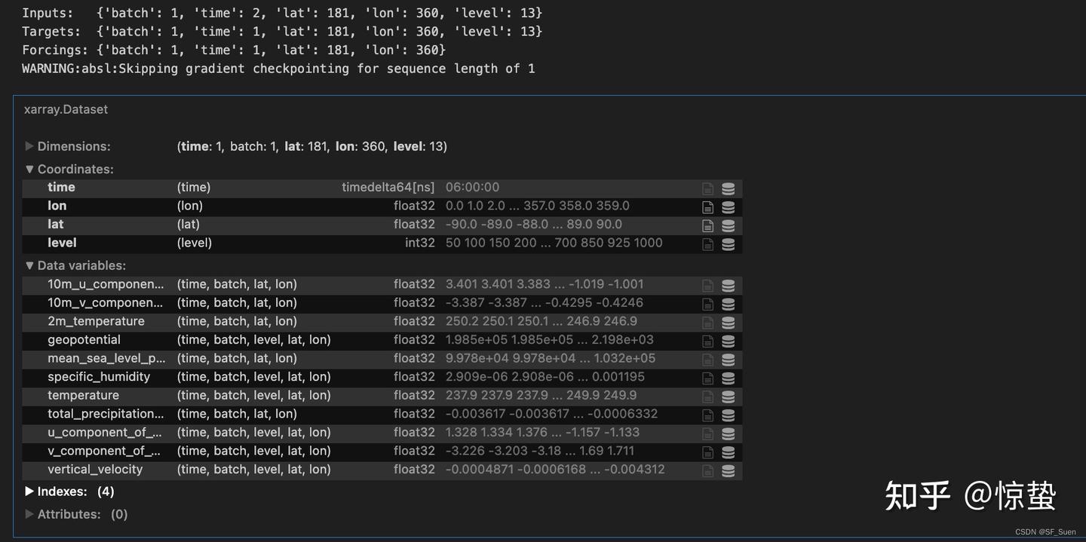Show attributes icon for geopotential row

707,341
